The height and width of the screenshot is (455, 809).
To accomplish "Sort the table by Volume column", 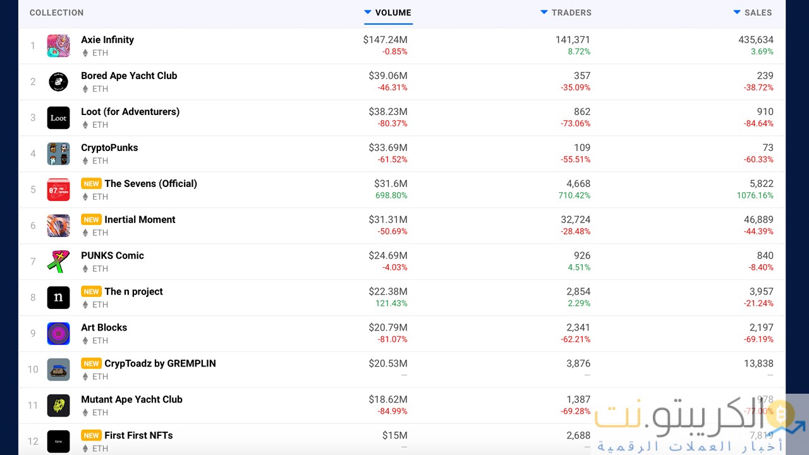I will click(x=388, y=13).
